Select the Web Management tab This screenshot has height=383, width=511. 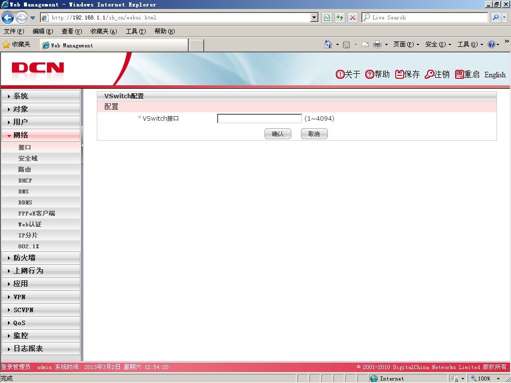(114, 45)
